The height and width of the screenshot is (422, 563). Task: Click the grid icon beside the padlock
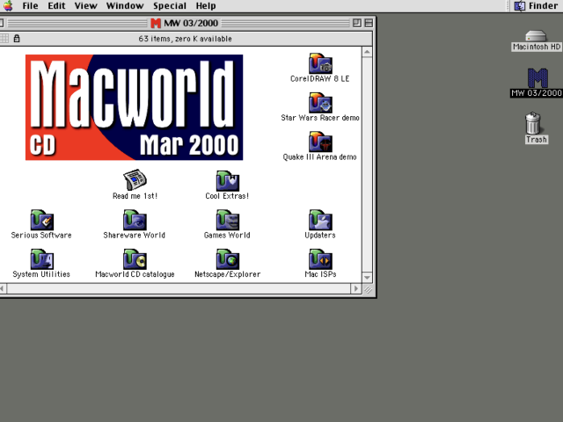pyautogui.click(x=4, y=39)
